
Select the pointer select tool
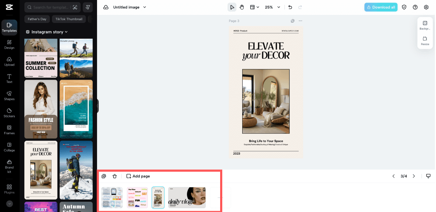[x=232, y=8]
